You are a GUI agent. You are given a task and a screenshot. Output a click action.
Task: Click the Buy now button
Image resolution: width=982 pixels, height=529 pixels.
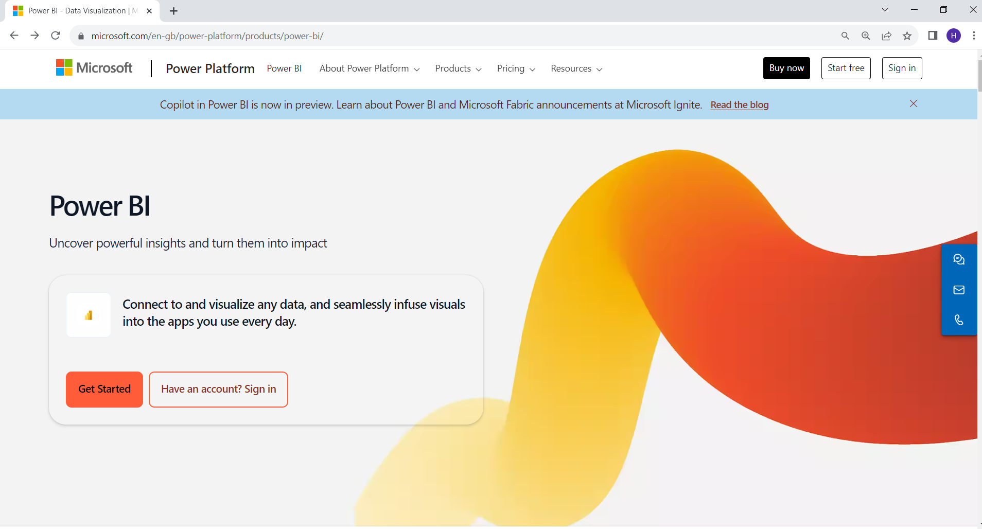786,68
